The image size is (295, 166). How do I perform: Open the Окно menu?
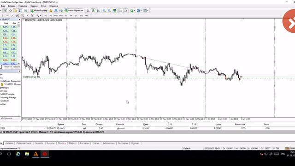pos(43,6)
